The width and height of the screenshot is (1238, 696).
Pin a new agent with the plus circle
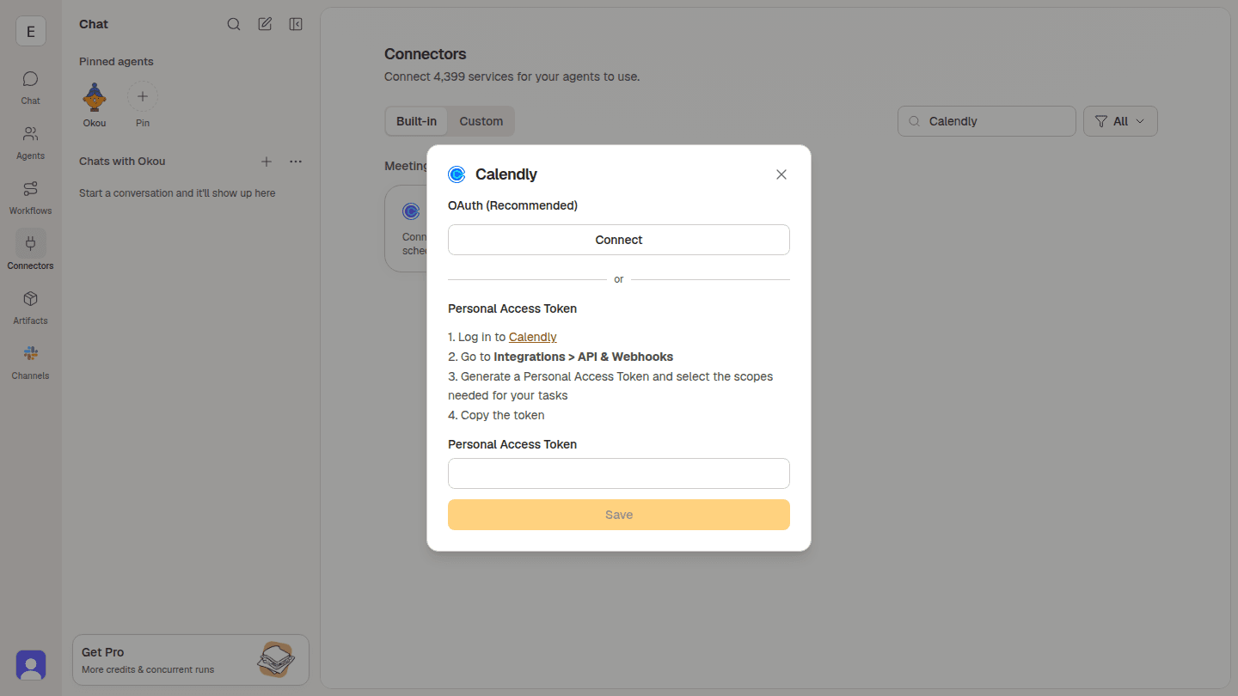coord(143,97)
